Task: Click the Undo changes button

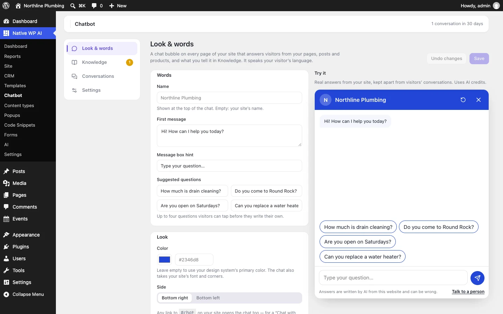Action: click(446, 59)
